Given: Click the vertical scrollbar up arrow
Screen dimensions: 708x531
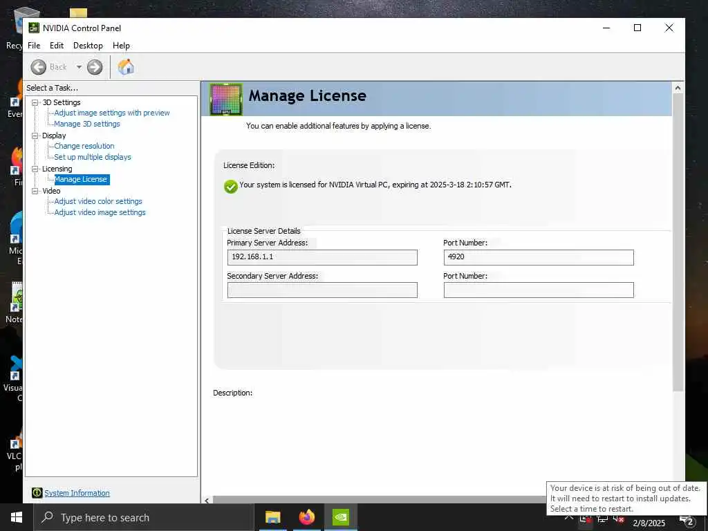Looking at the screenshot, I should 678,88.
